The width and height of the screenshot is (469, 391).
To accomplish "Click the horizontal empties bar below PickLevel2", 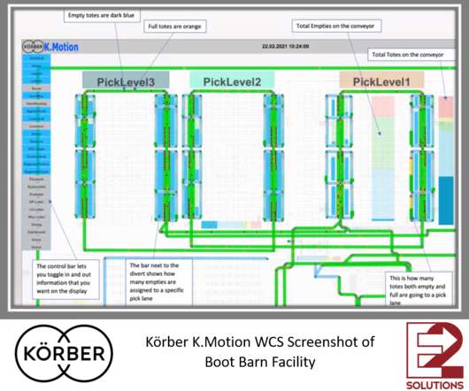I will tap(231, 225).
